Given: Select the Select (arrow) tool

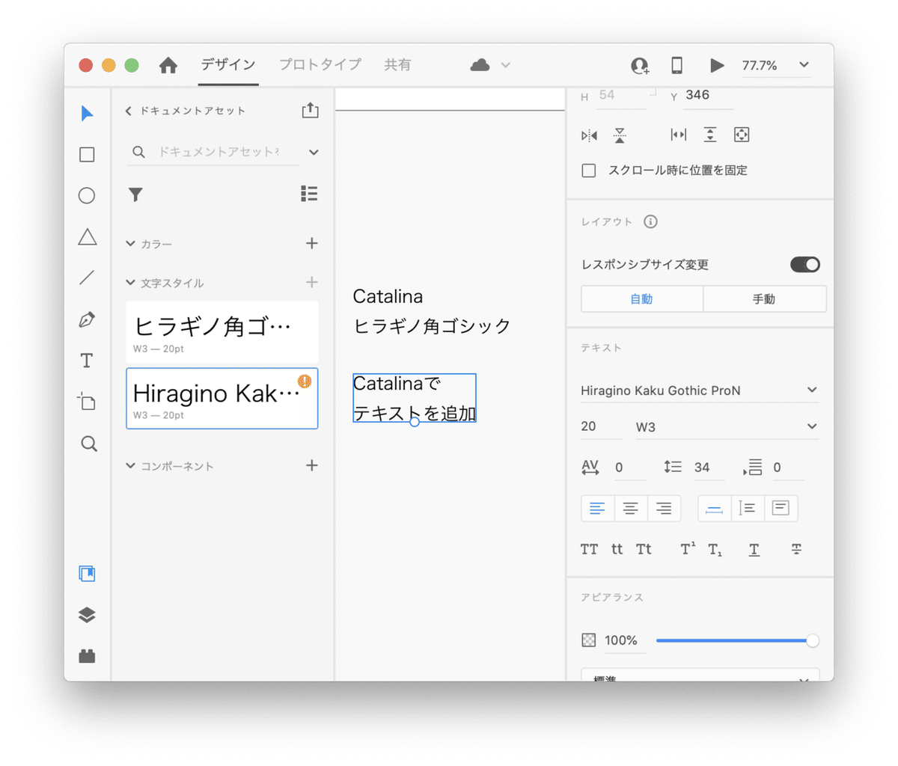Looking at the screenshot, I should pos(87,114).
